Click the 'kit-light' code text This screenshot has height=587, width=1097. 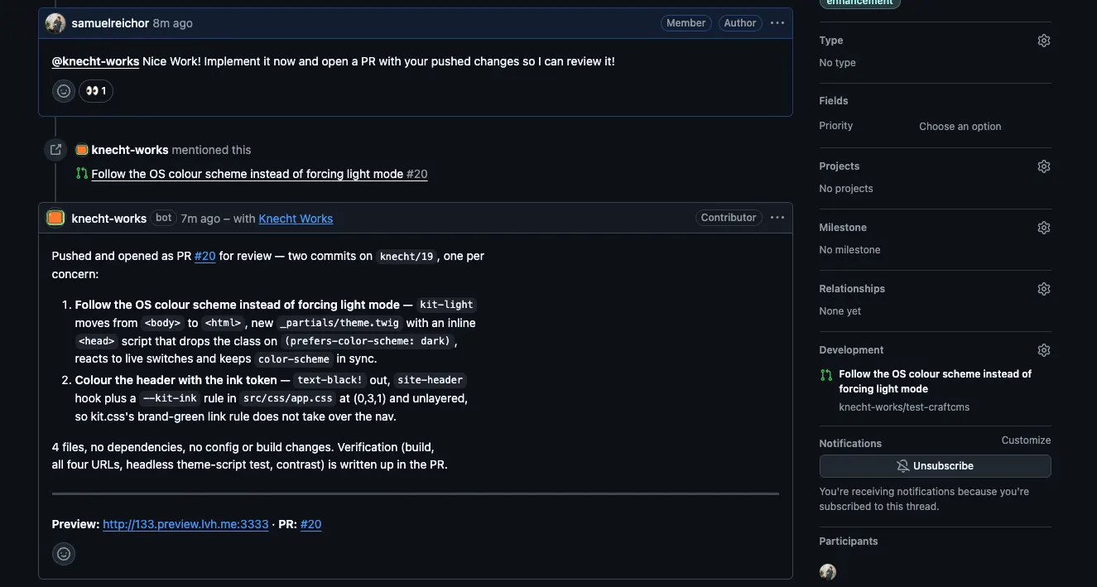click(x=446, y=305)
